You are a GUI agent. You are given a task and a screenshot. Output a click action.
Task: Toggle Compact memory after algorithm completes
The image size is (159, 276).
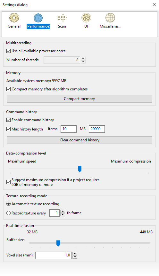click(x=8, y=89)
